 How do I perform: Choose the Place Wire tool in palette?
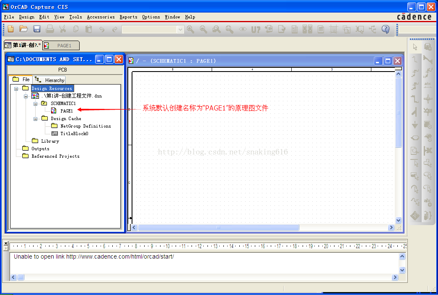click(x=415, y=59)
